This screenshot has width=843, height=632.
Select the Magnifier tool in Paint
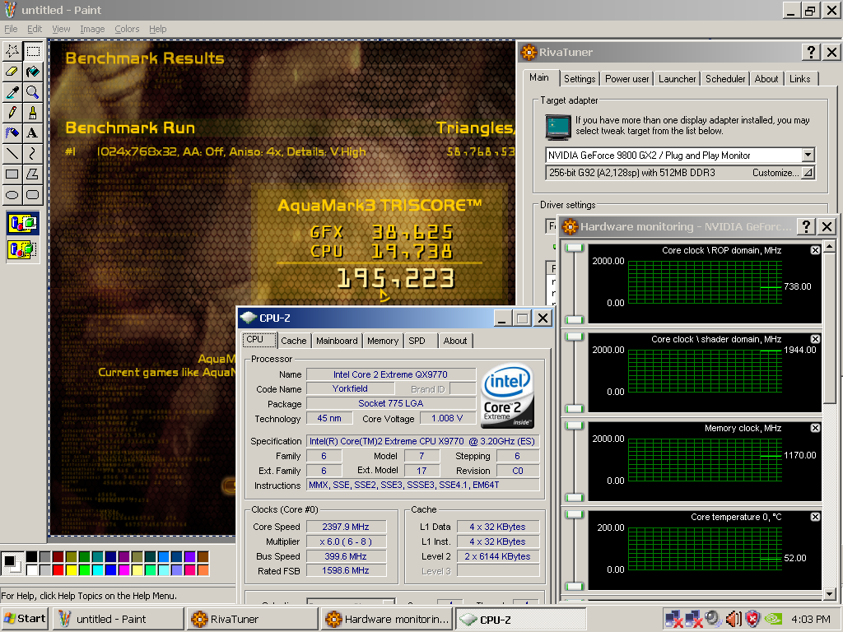[x=33, y=92]
